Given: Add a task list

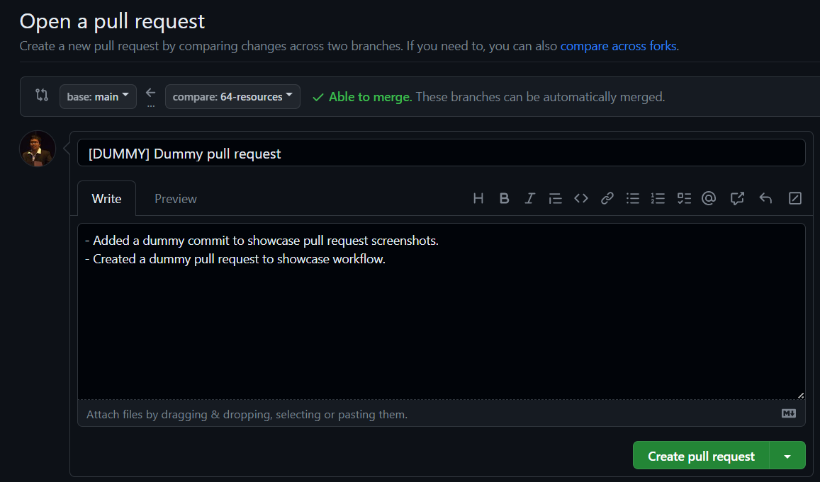Looking at the screenshot, I should click(683, 198).
